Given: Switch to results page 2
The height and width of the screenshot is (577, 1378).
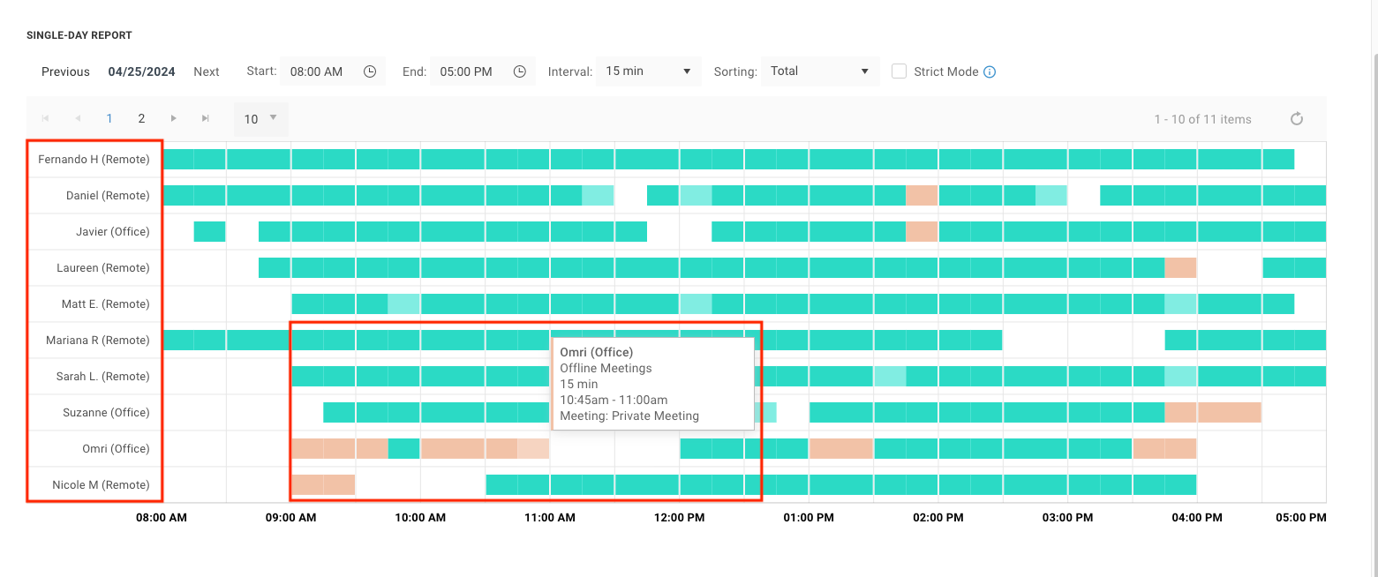Looking at the screenshot, I should coord(140,117).
